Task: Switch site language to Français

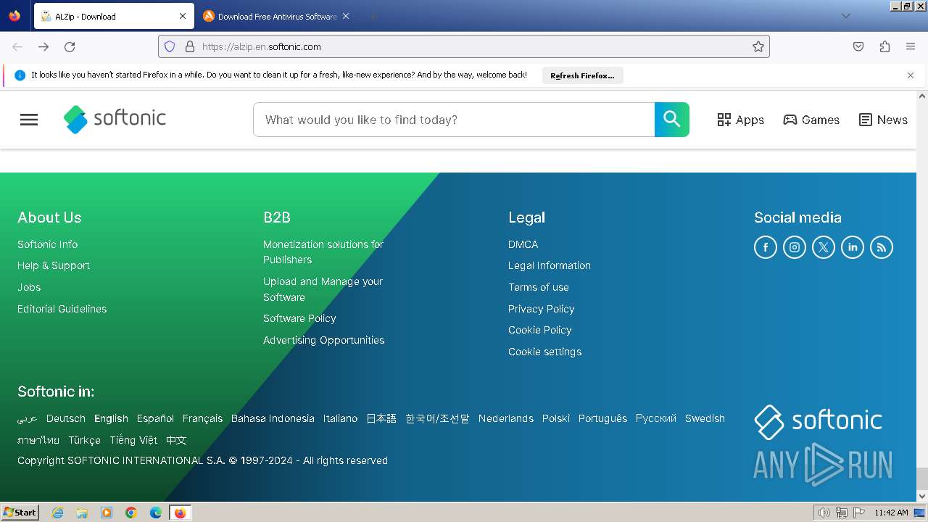Action: (202, 418)
